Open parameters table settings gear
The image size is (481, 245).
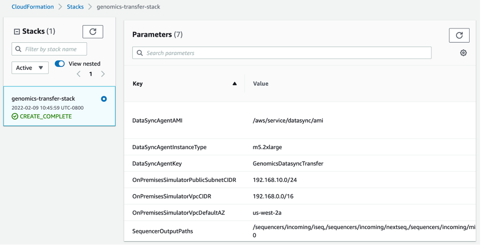[x=463, y=53]
